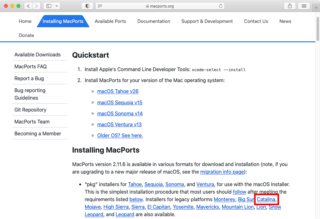Click the forward navigation arrow
The width and height of the screenshot is (320, 219).
click(37, 6)
